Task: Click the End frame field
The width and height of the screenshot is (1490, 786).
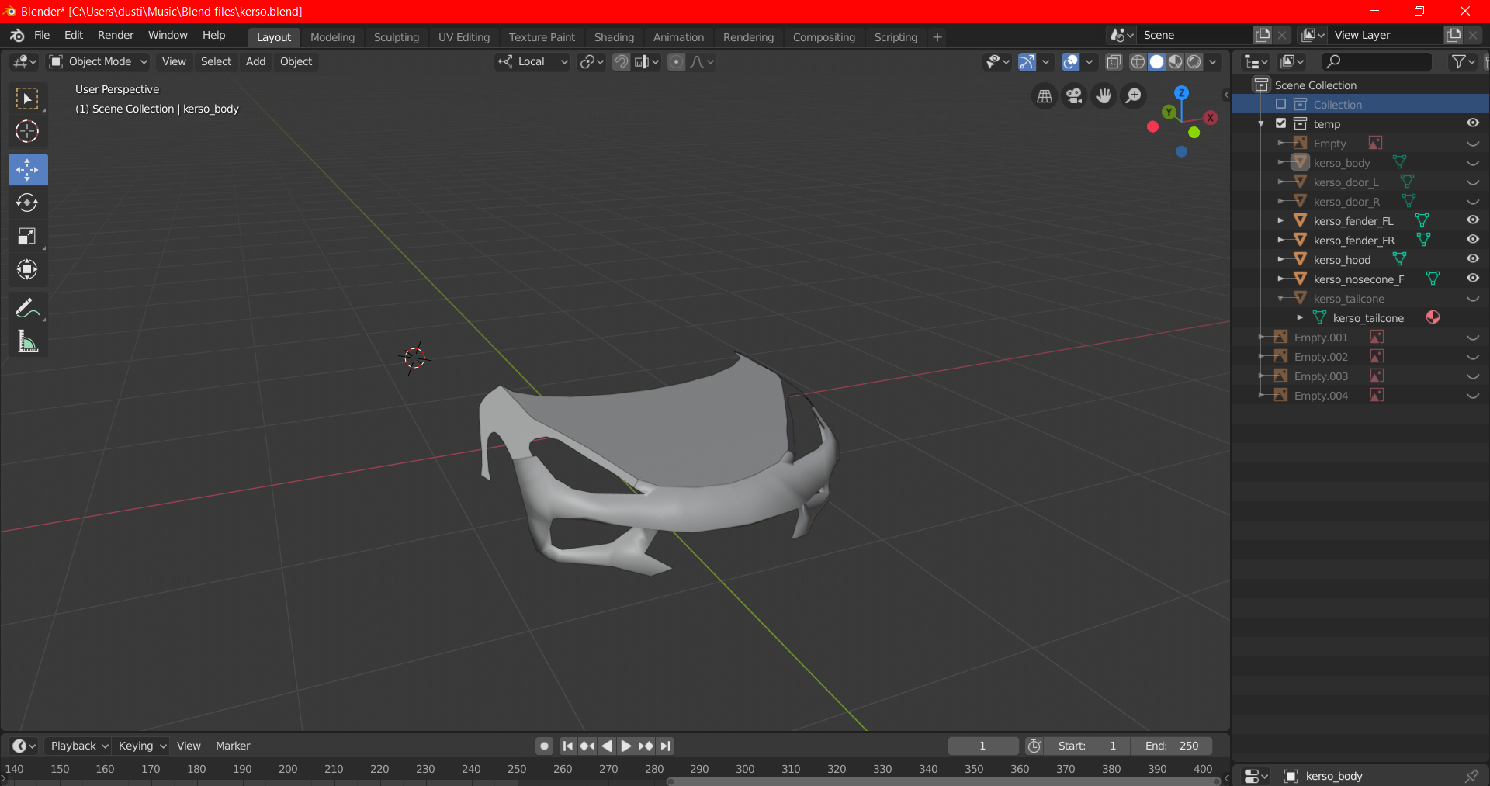Action: (1172, 746)
